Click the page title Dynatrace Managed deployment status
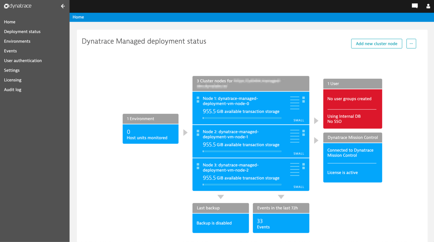434x242 pixels. 144,41
